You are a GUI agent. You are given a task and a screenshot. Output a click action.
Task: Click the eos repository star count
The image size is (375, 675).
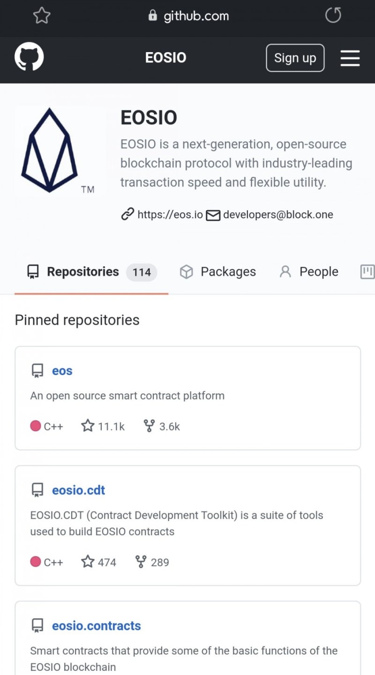[103, 426]
